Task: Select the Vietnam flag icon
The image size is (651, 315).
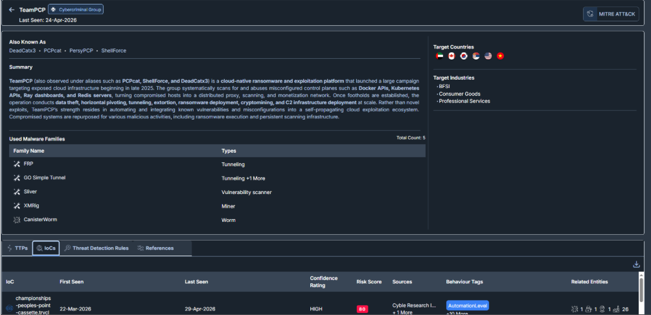Action: point(500,56)
